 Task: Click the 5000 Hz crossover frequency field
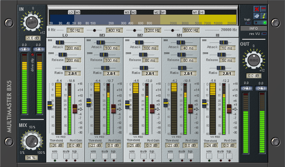(x=191, y=30)
